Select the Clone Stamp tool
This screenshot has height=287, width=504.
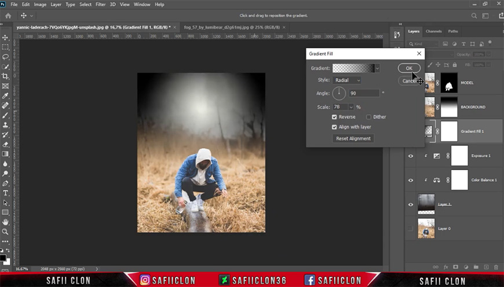(x=5, y=125)
